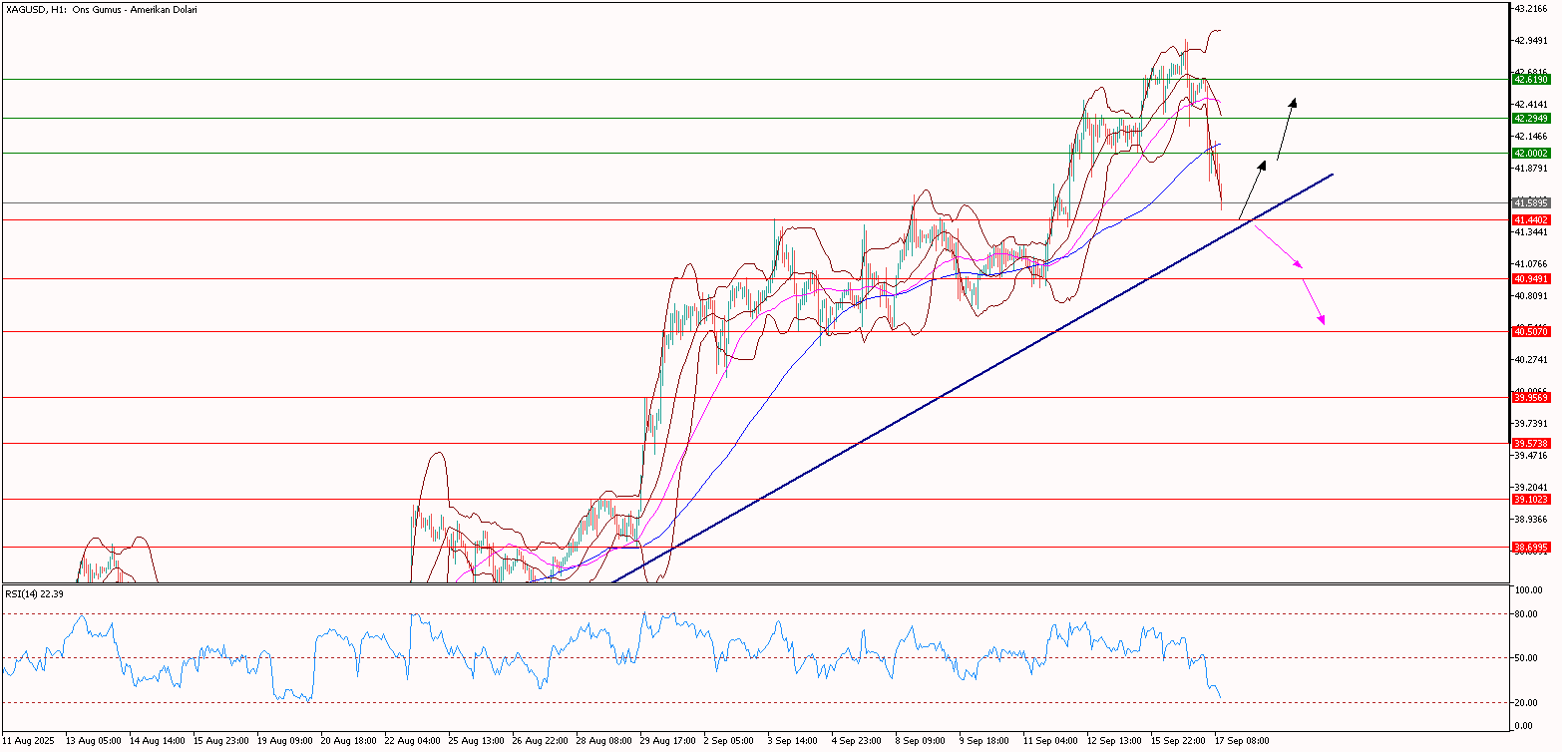Select the green 42.2949 resistance price tag

coord(1530,118)
